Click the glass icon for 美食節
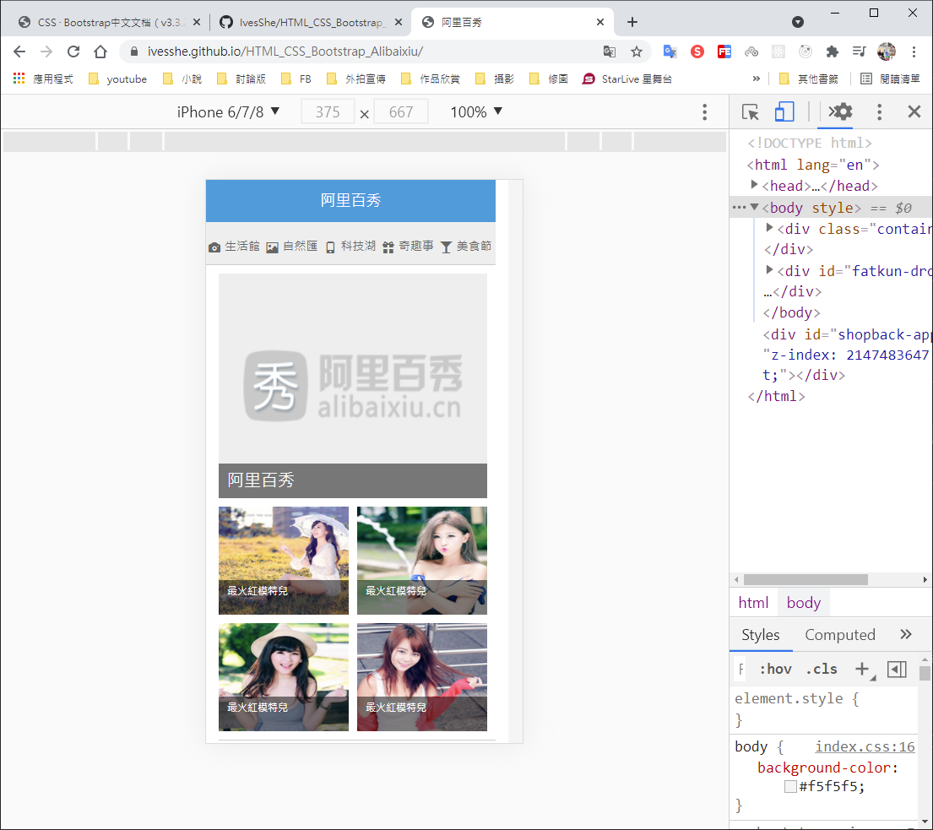 tap(447, 247)
